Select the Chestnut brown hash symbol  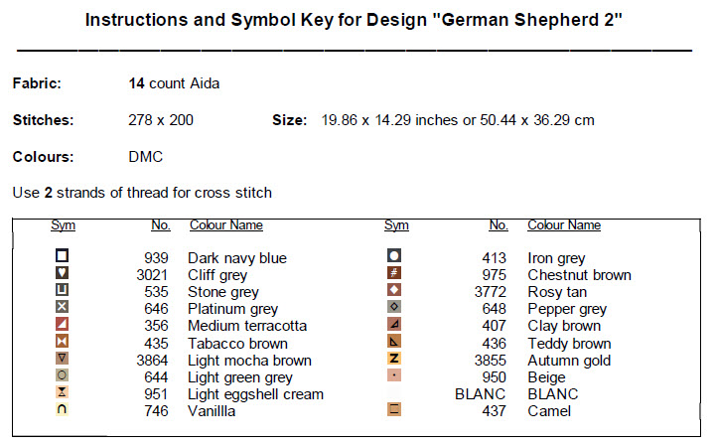(x=393, y=273)
